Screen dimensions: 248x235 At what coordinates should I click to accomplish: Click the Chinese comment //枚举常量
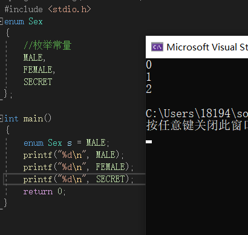click(x=47, y=45)
